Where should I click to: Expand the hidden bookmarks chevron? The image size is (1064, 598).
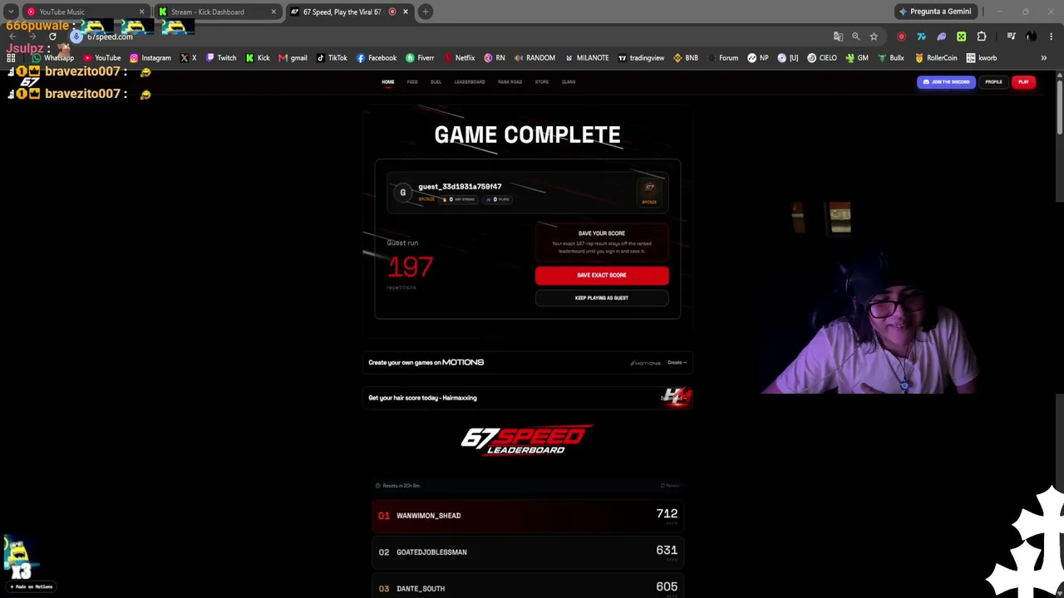click(1044, 58)
